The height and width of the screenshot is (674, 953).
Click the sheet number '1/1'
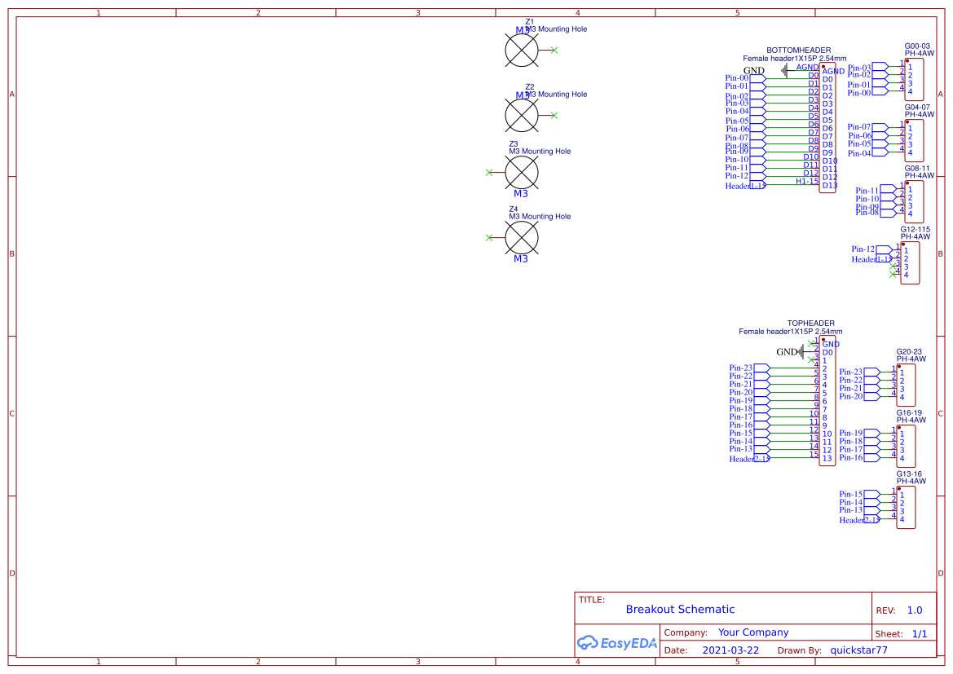click(x=920, y=634)
